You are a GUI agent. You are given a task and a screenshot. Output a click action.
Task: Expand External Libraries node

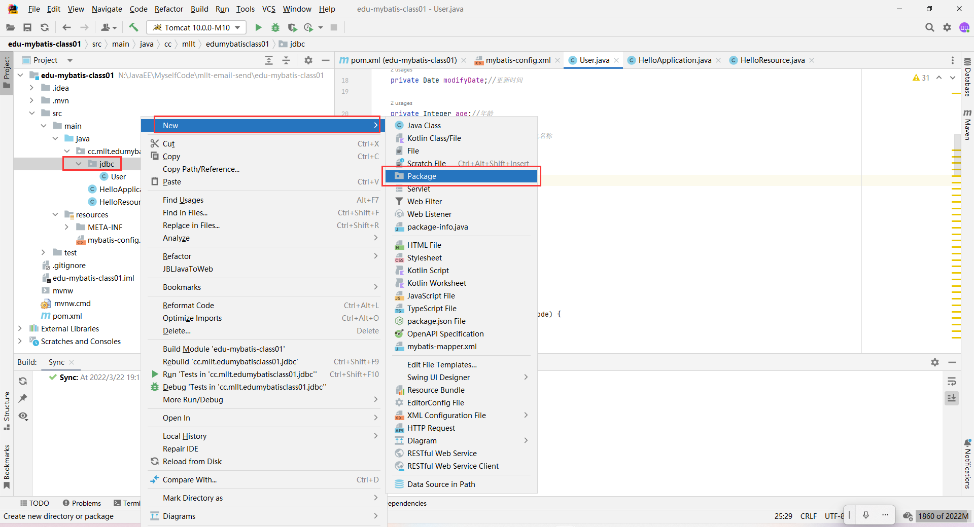coord(20,328)
